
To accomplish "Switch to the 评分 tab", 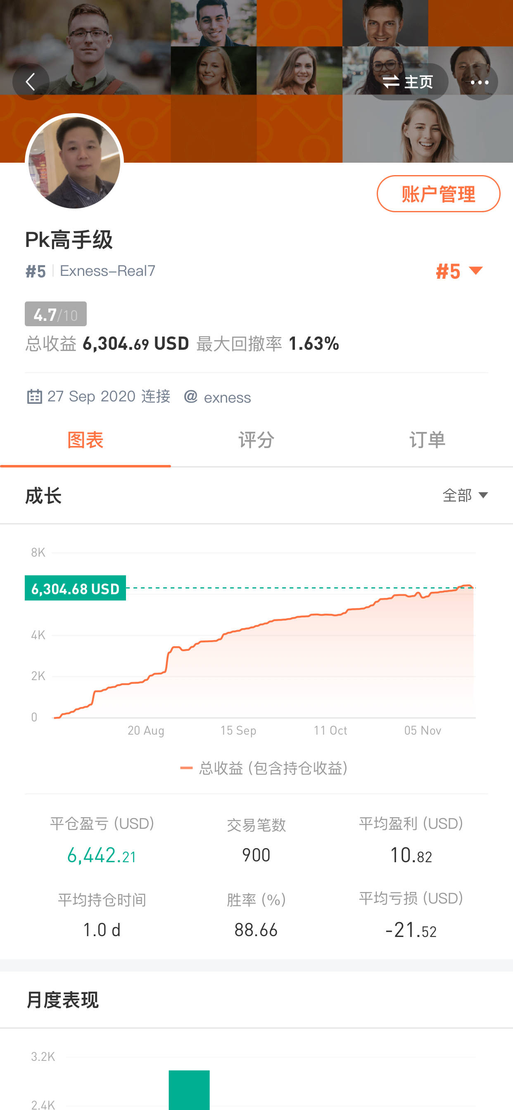I will click(256, 440).
